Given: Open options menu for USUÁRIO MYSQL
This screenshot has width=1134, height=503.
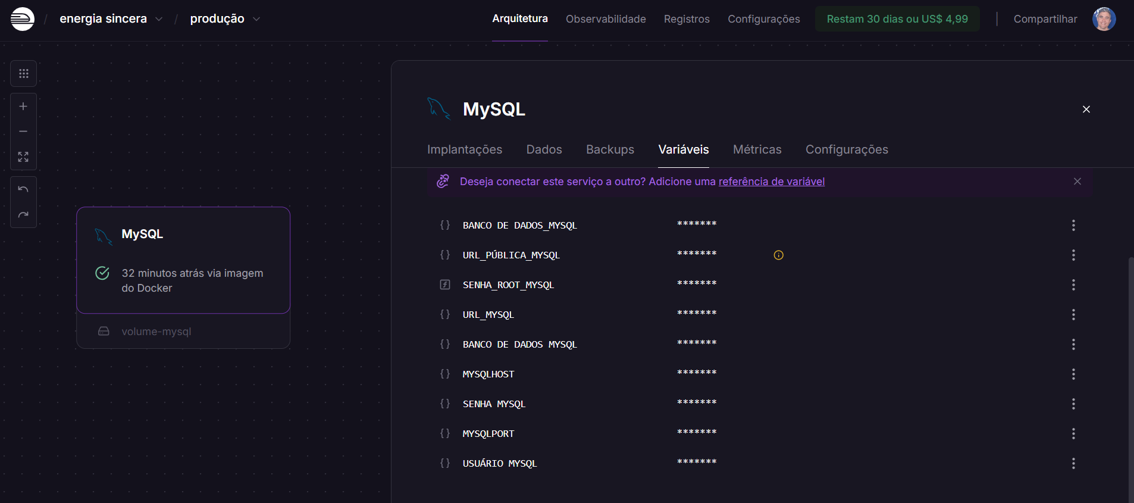Looking at the screenshot, I should pos(1073,463).
